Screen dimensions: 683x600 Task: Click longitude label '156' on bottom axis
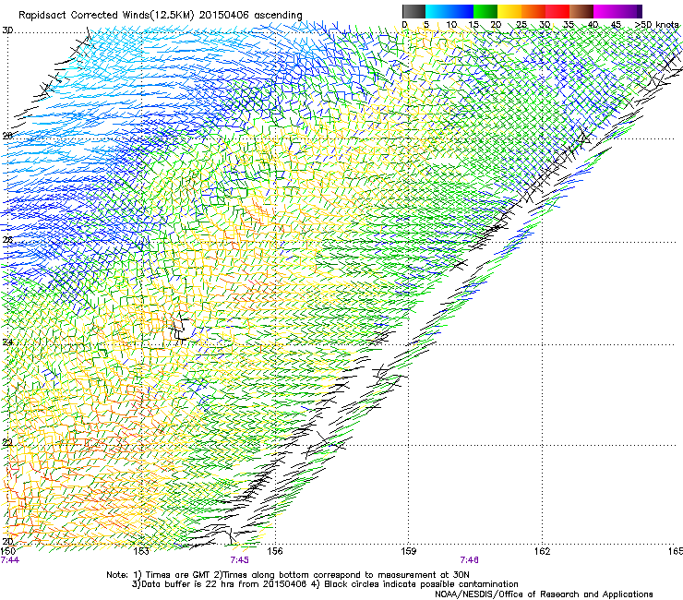(x=275, y=551)
